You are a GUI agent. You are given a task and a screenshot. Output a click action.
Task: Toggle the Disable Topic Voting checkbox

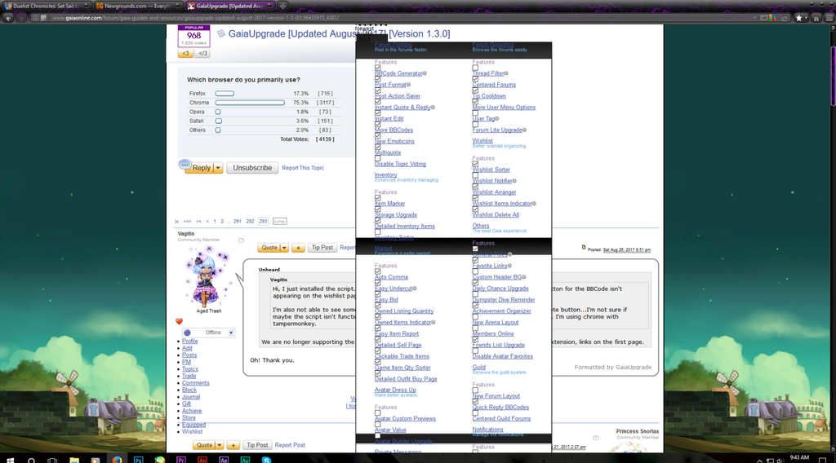click(377, 159)
